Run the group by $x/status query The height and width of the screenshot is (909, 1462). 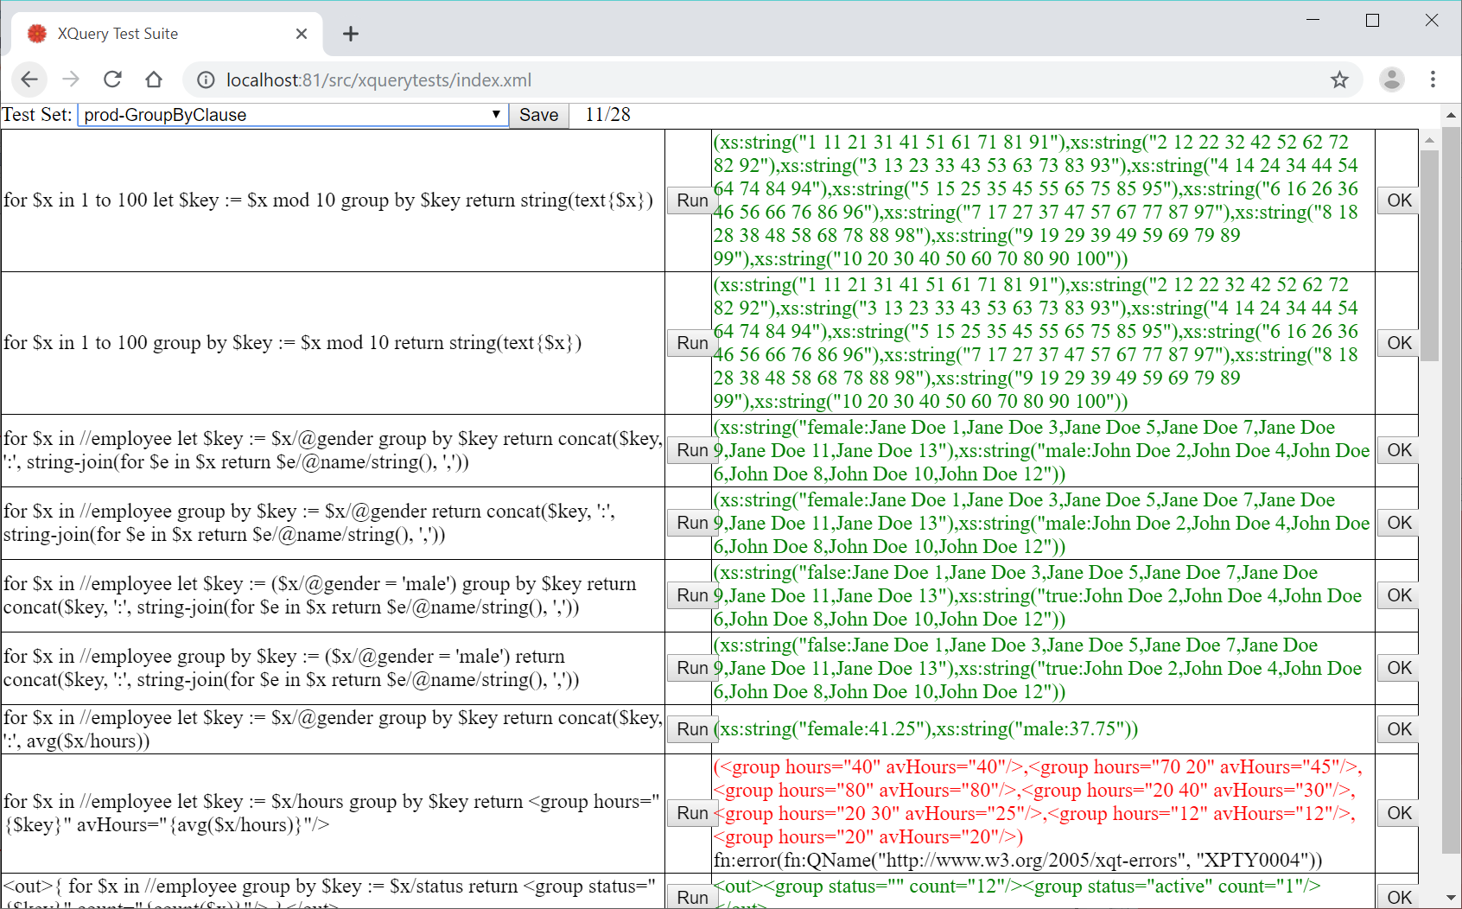point(691,897)
